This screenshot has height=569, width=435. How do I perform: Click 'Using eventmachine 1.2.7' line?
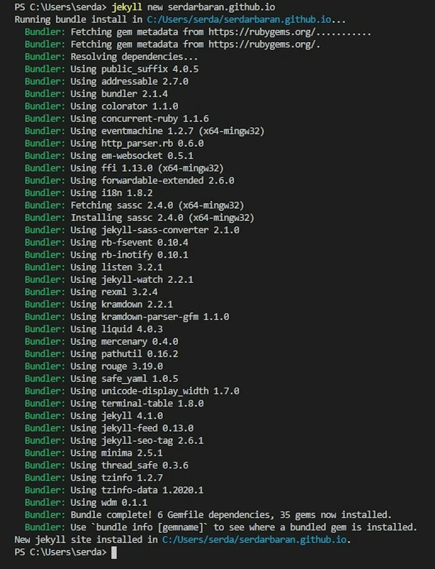[x=167, y=131]
